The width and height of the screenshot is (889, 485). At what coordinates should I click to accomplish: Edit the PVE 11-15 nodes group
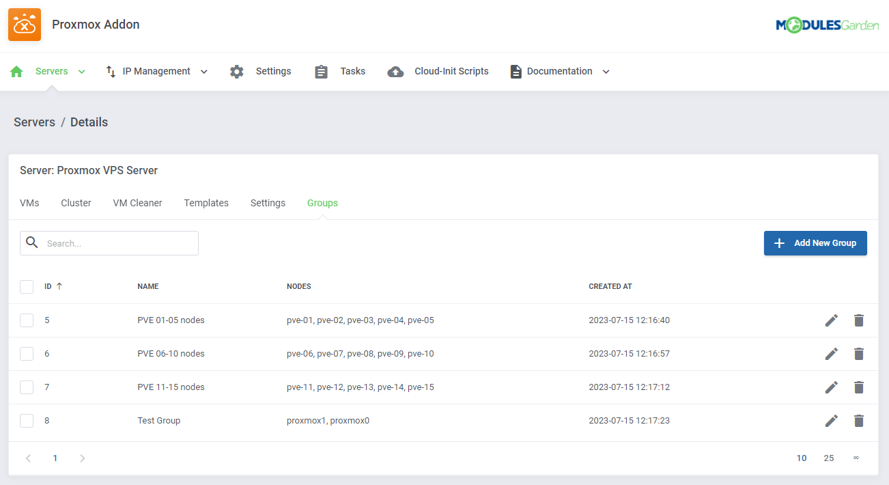(831, 387)
